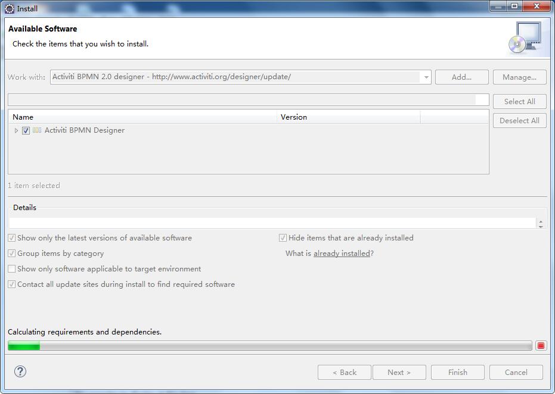This screenshot has height=394, width=555.
Task: Enable Show only software applicable to target environment
Action: [12, 269]
